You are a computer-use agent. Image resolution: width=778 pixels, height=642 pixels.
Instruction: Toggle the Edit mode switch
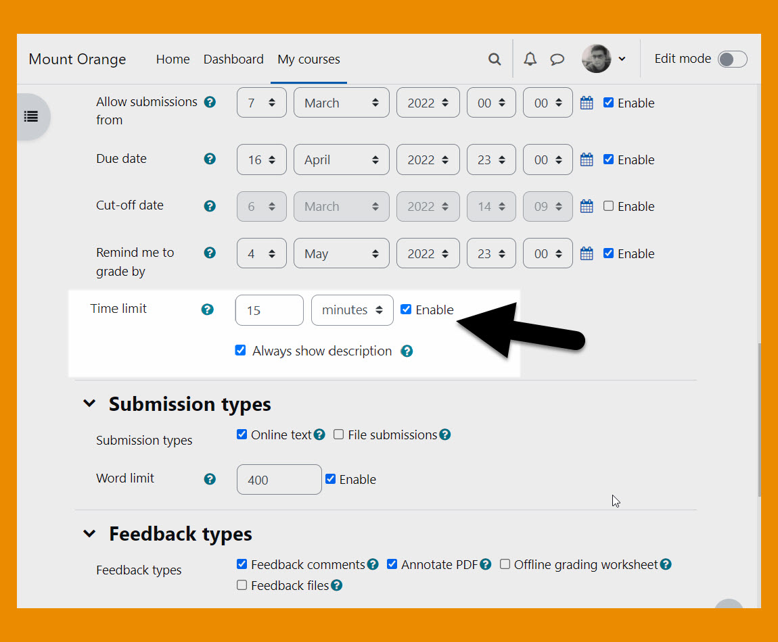point(732,59)
